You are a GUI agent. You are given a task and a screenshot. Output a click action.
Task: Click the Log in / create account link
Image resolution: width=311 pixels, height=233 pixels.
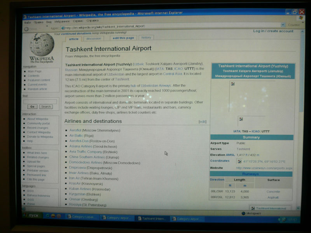[273, 31]
